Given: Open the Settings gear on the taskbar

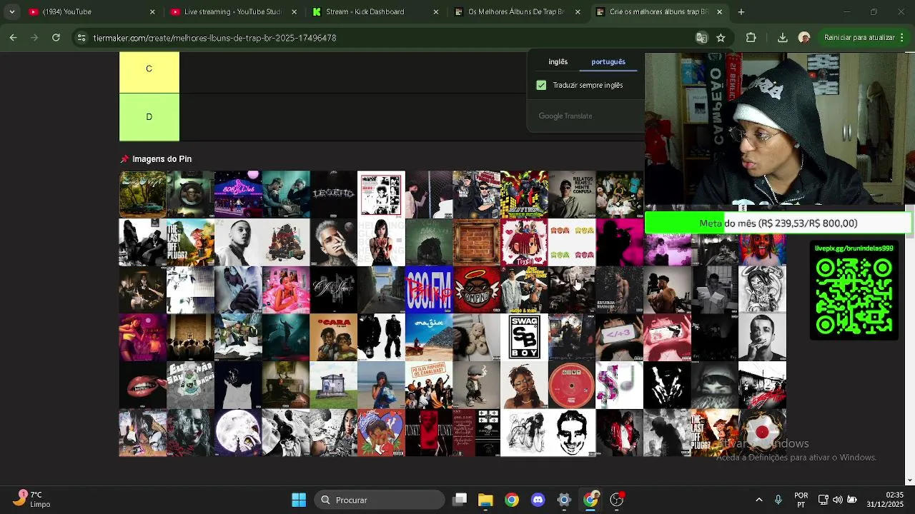Looking at the screenshot, I should (564, 500).
